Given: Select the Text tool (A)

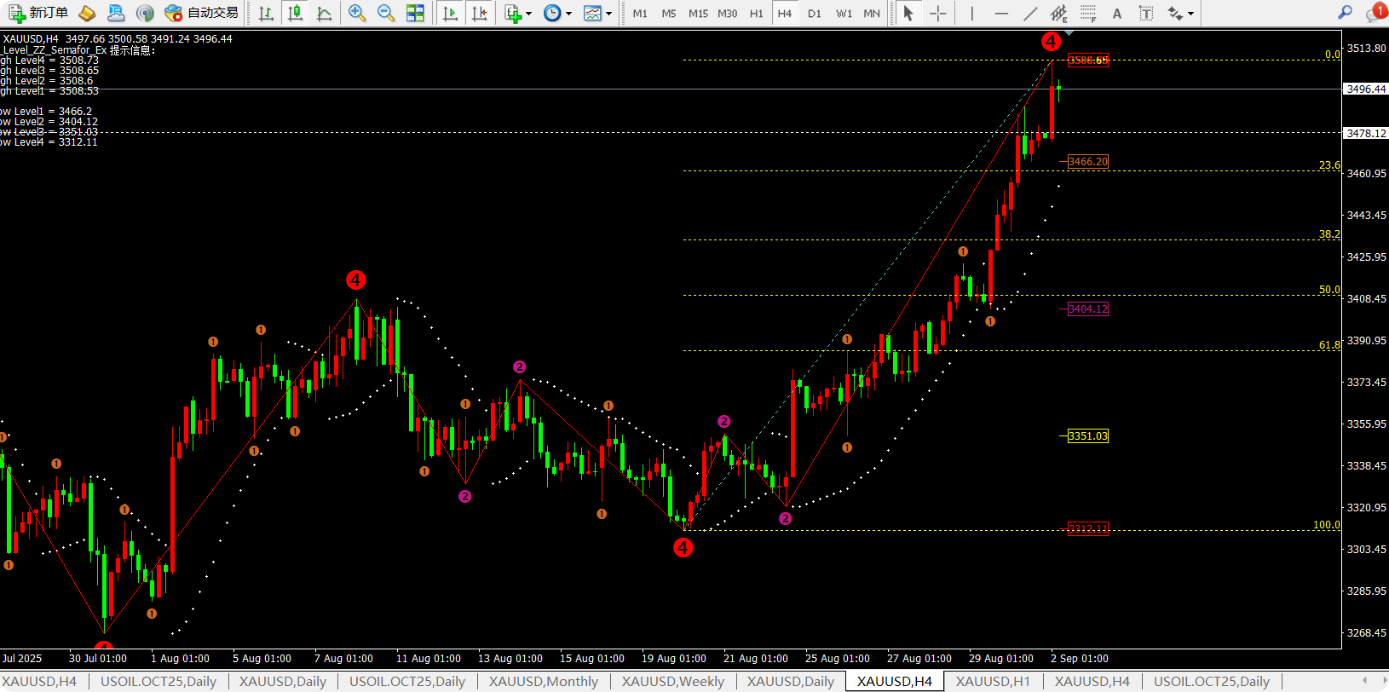Looking at the screenshot, I should (x=1117, y=14).
